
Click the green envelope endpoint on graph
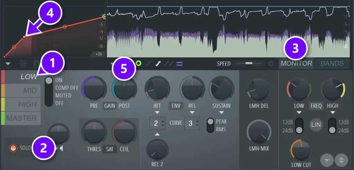(x=104, y=16)
